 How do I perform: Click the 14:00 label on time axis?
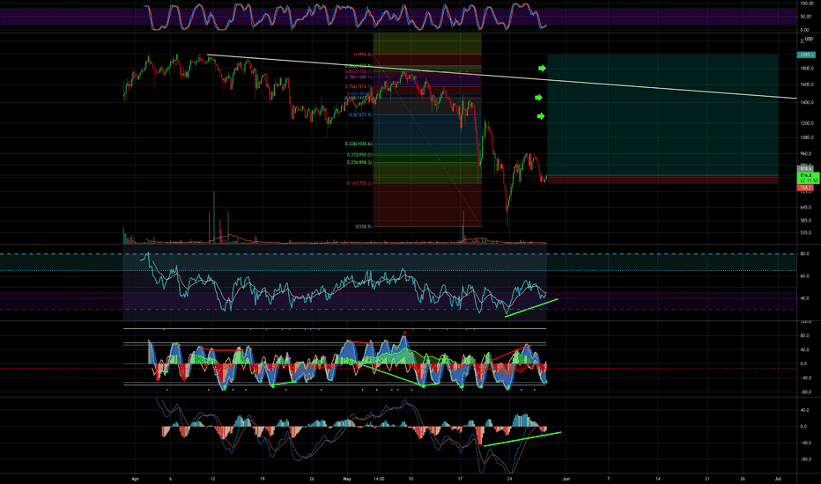(x=379, y=479)
